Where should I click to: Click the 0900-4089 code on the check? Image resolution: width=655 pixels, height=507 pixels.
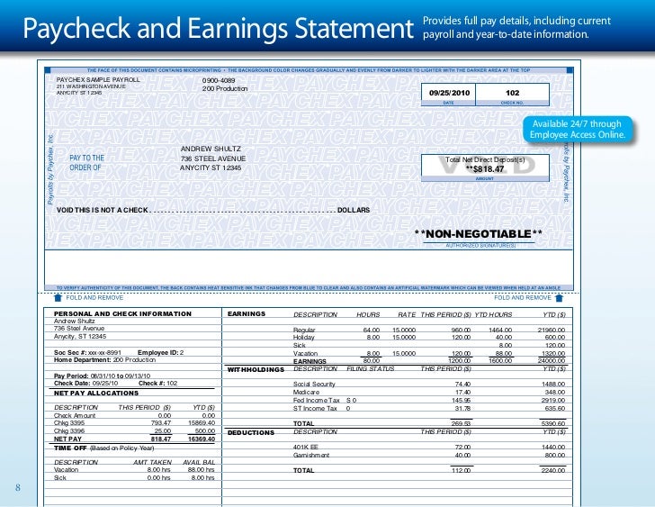(219, 80)
